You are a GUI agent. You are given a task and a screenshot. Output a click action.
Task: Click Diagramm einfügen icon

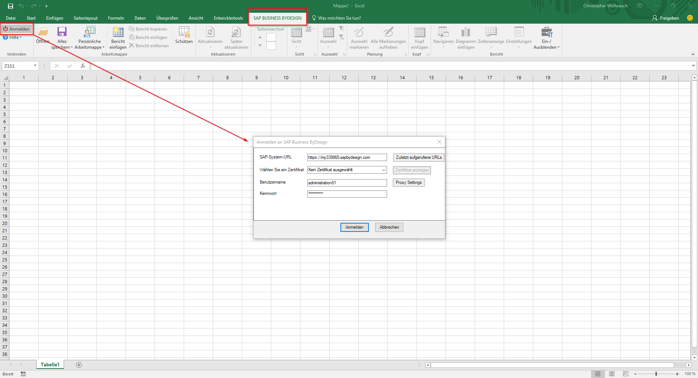coord(466,32)
